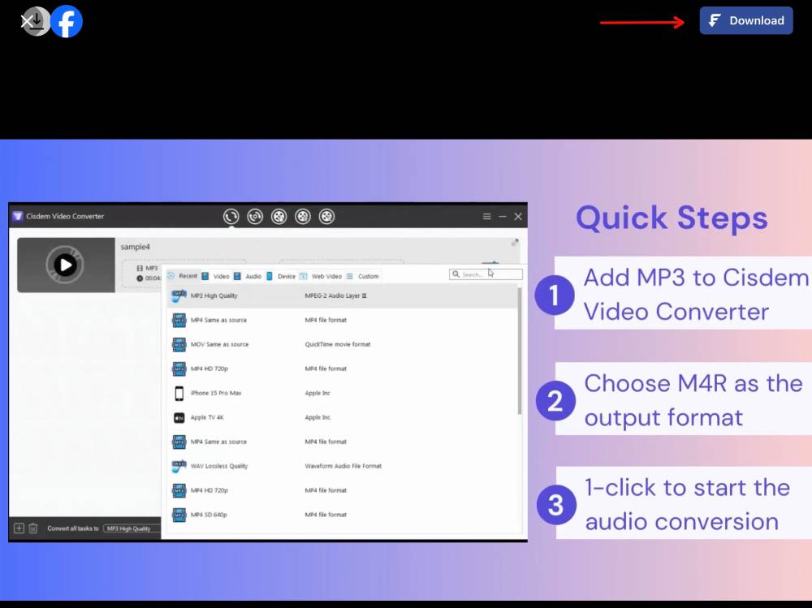Choose the Apple TV 4K preset

click(x=342, y=417)
